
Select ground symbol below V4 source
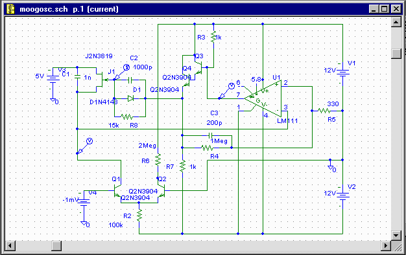tap(84, 224)
